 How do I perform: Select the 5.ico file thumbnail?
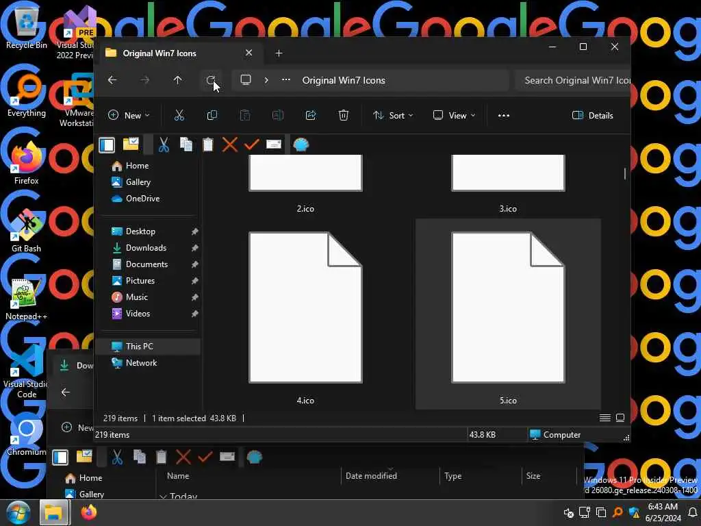(x=508, y=308)
